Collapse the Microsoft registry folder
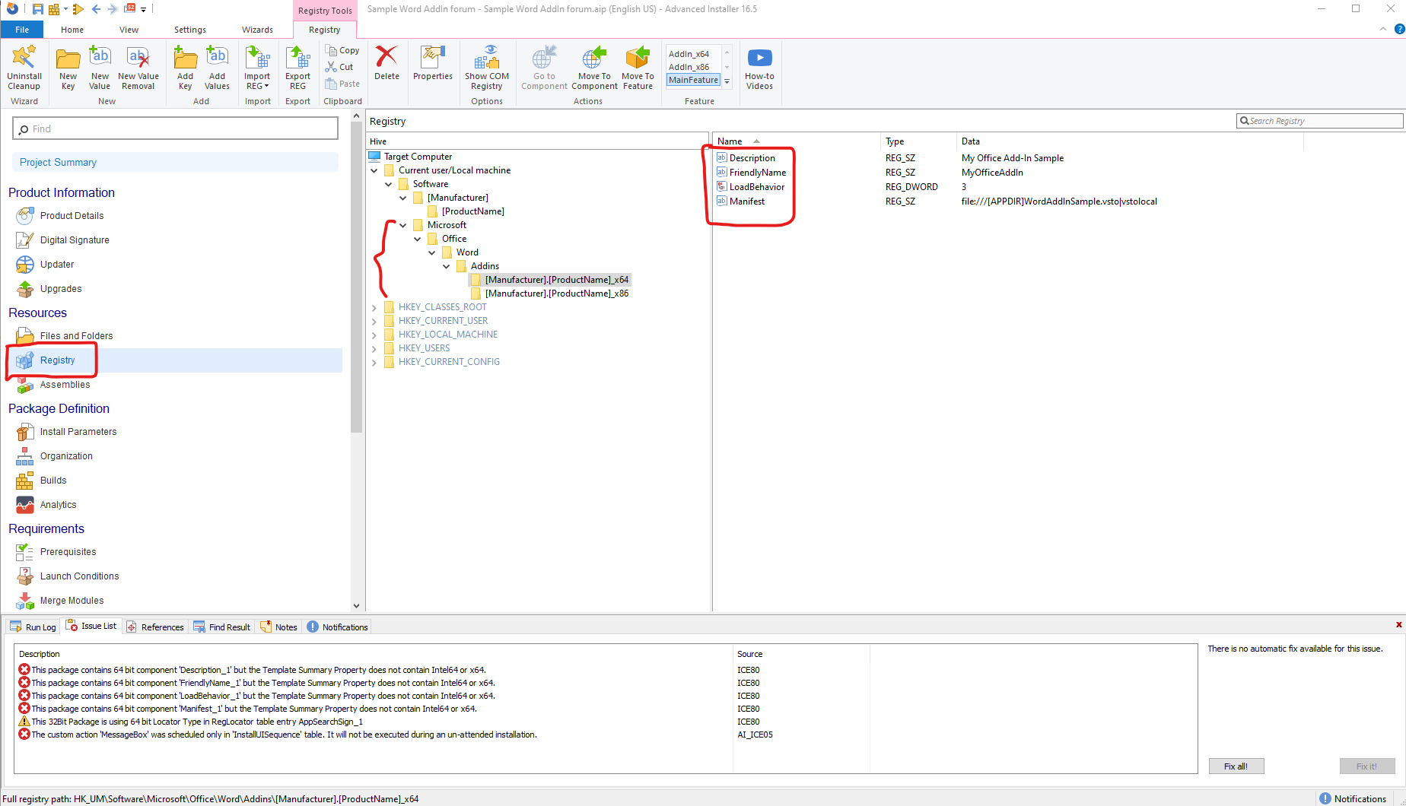Viewport: 1406px width, 806px height. 403,225
